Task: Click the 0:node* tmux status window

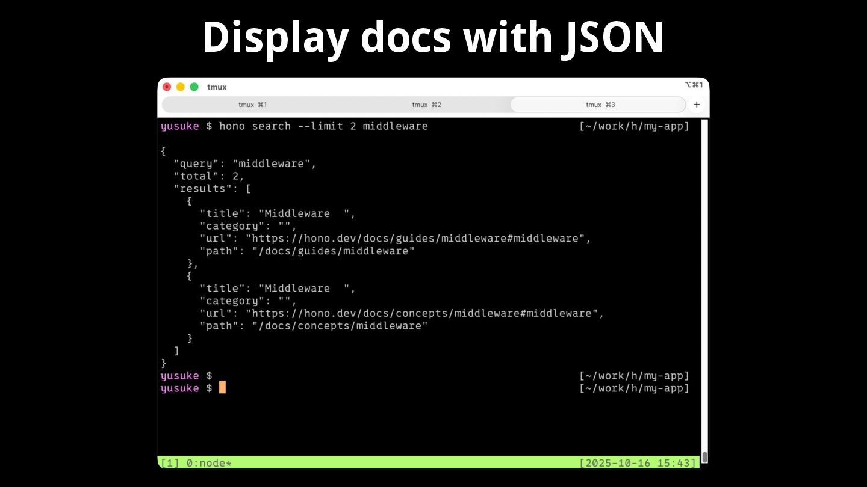Action: tap(209, 463)
